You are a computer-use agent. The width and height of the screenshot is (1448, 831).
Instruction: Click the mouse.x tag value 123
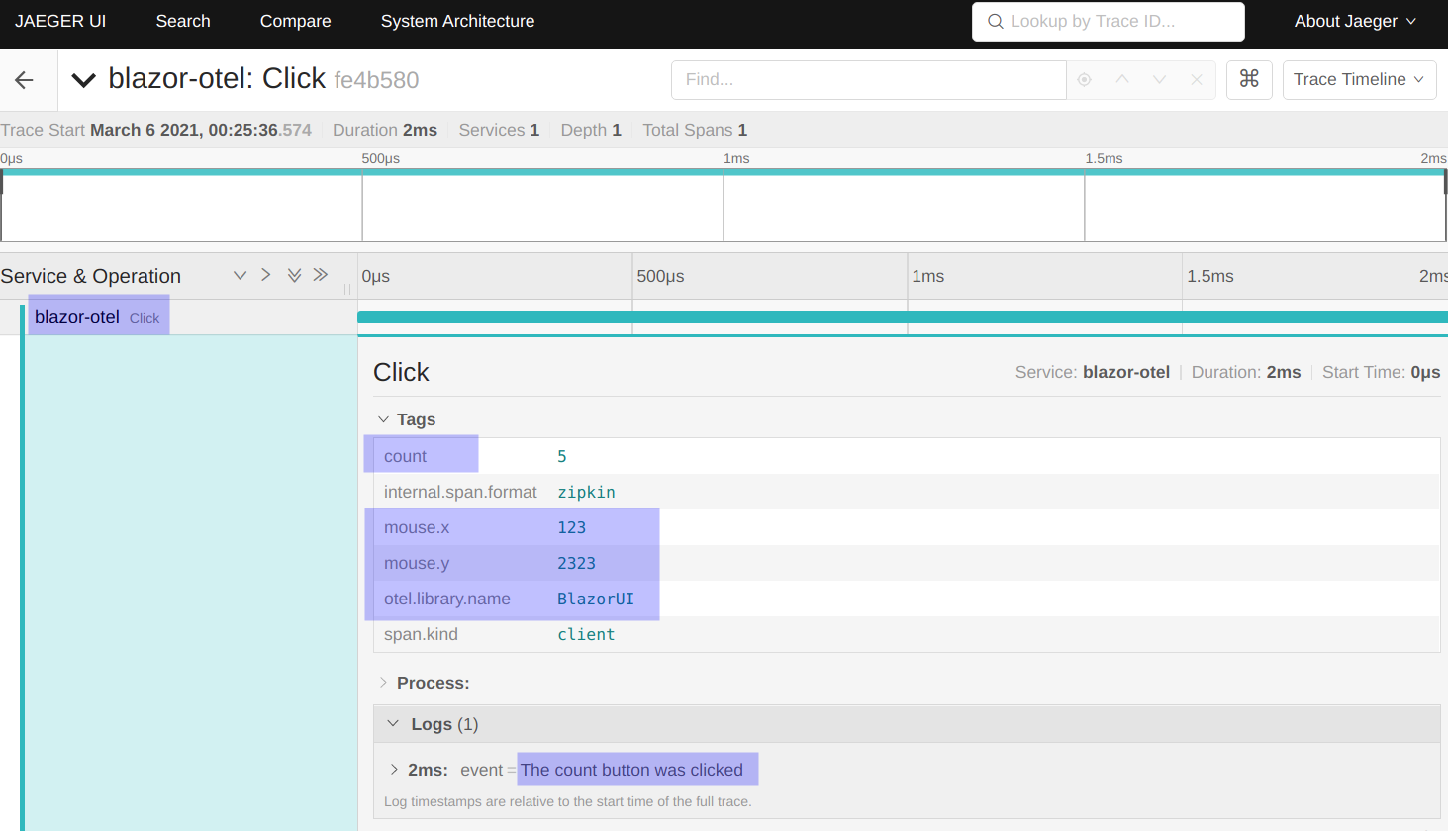pos(571,527)
